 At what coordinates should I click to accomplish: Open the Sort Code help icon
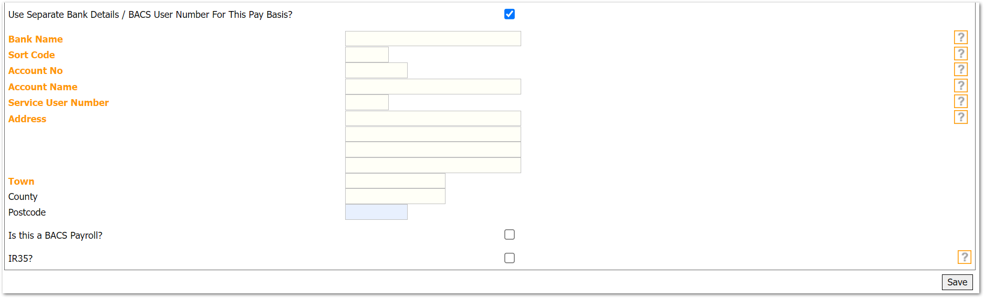tap(960, 54)
